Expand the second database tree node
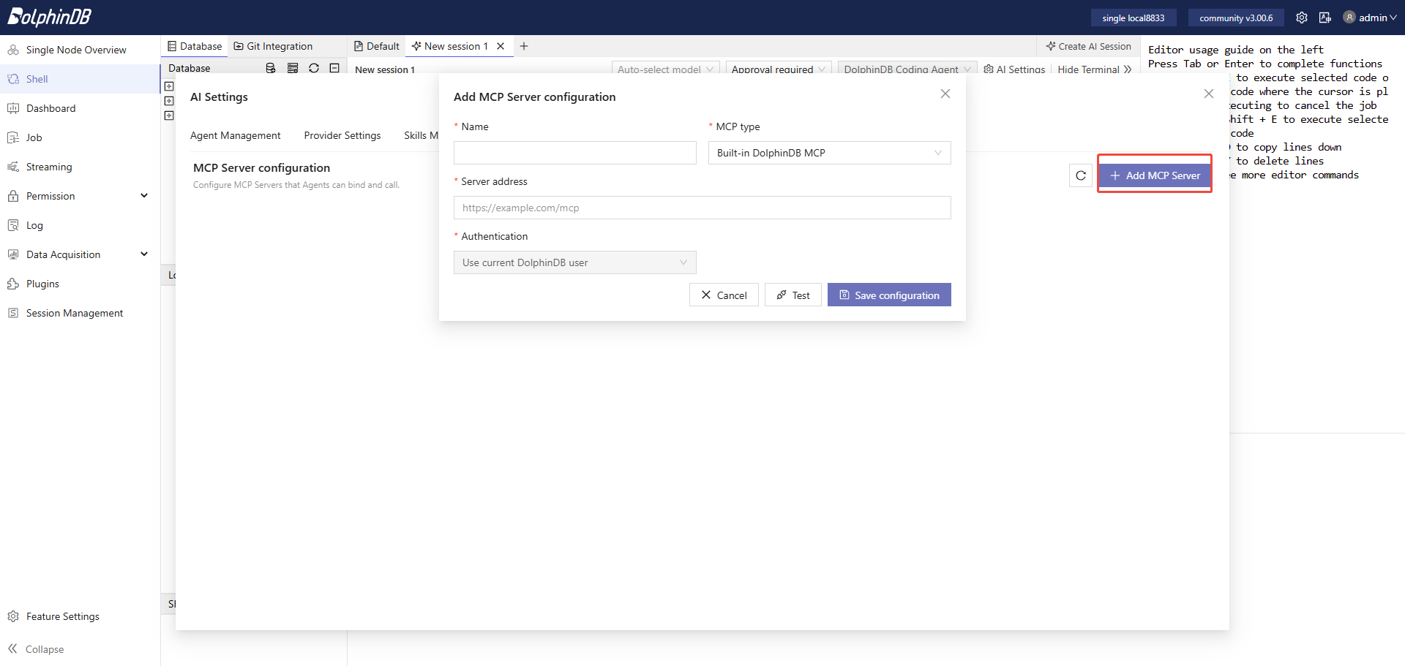 click(169, 101)
